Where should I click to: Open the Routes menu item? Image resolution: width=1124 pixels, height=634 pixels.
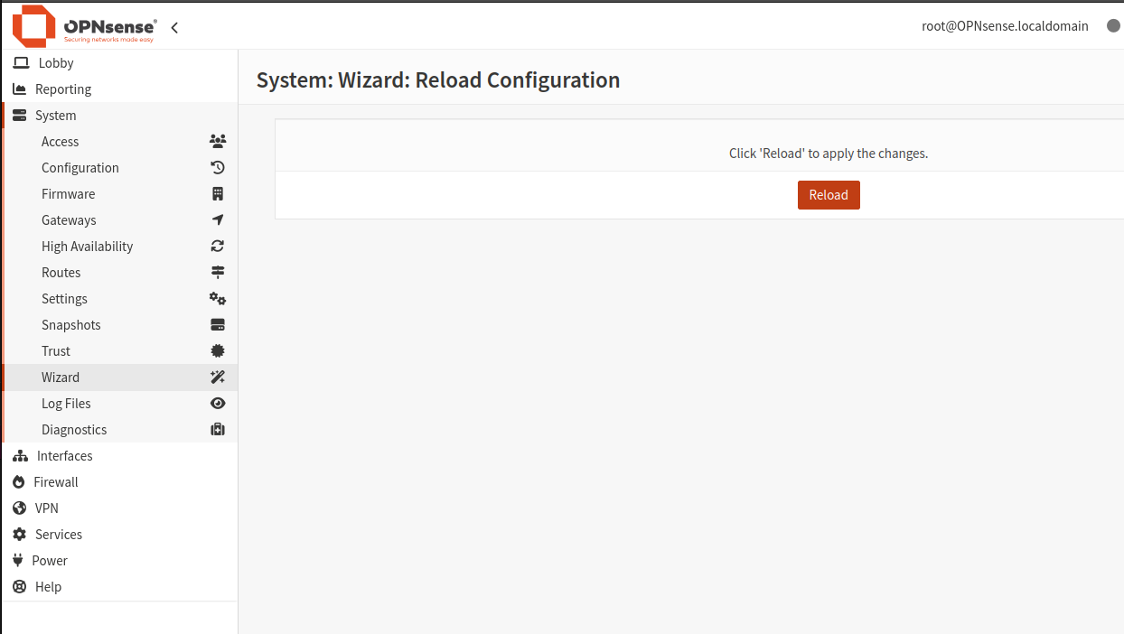pos(121,273)
